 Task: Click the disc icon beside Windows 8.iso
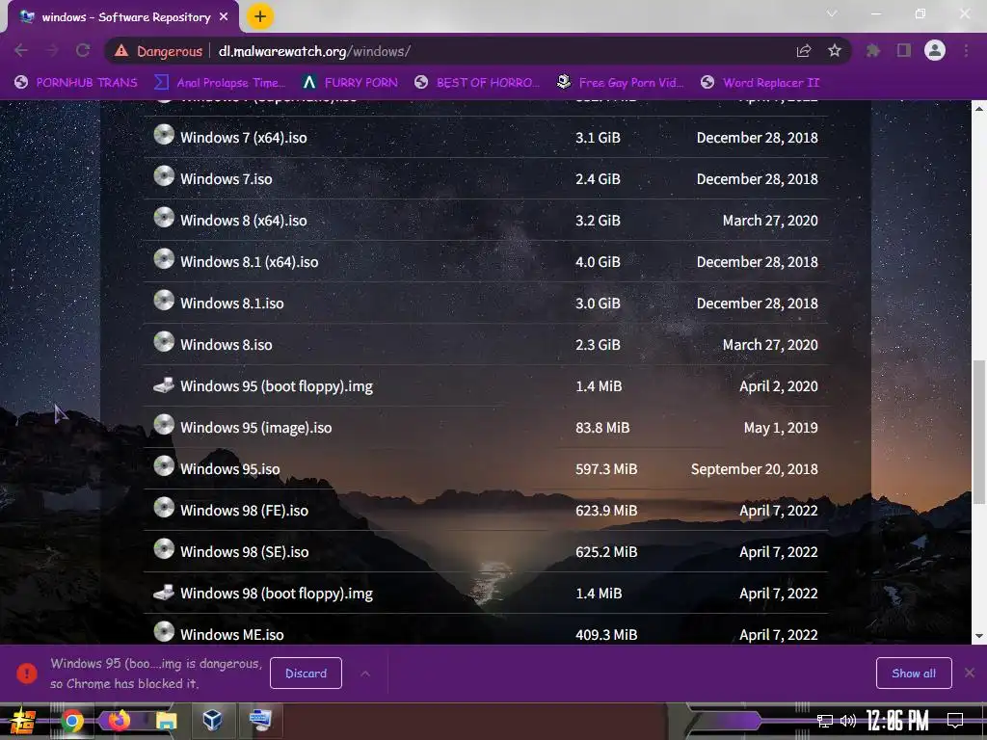(164, 342)
